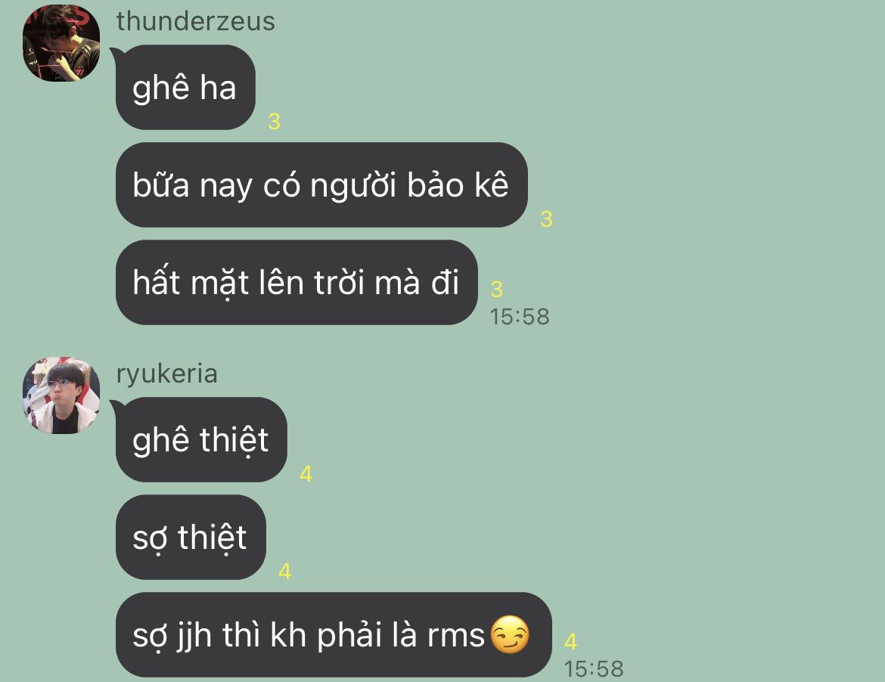Click the smirking face emoji

point(510,634)
